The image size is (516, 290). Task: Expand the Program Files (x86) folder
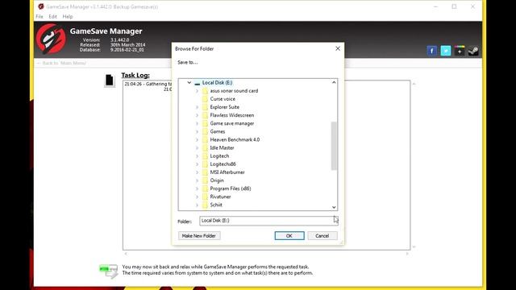tap(197, 188)
